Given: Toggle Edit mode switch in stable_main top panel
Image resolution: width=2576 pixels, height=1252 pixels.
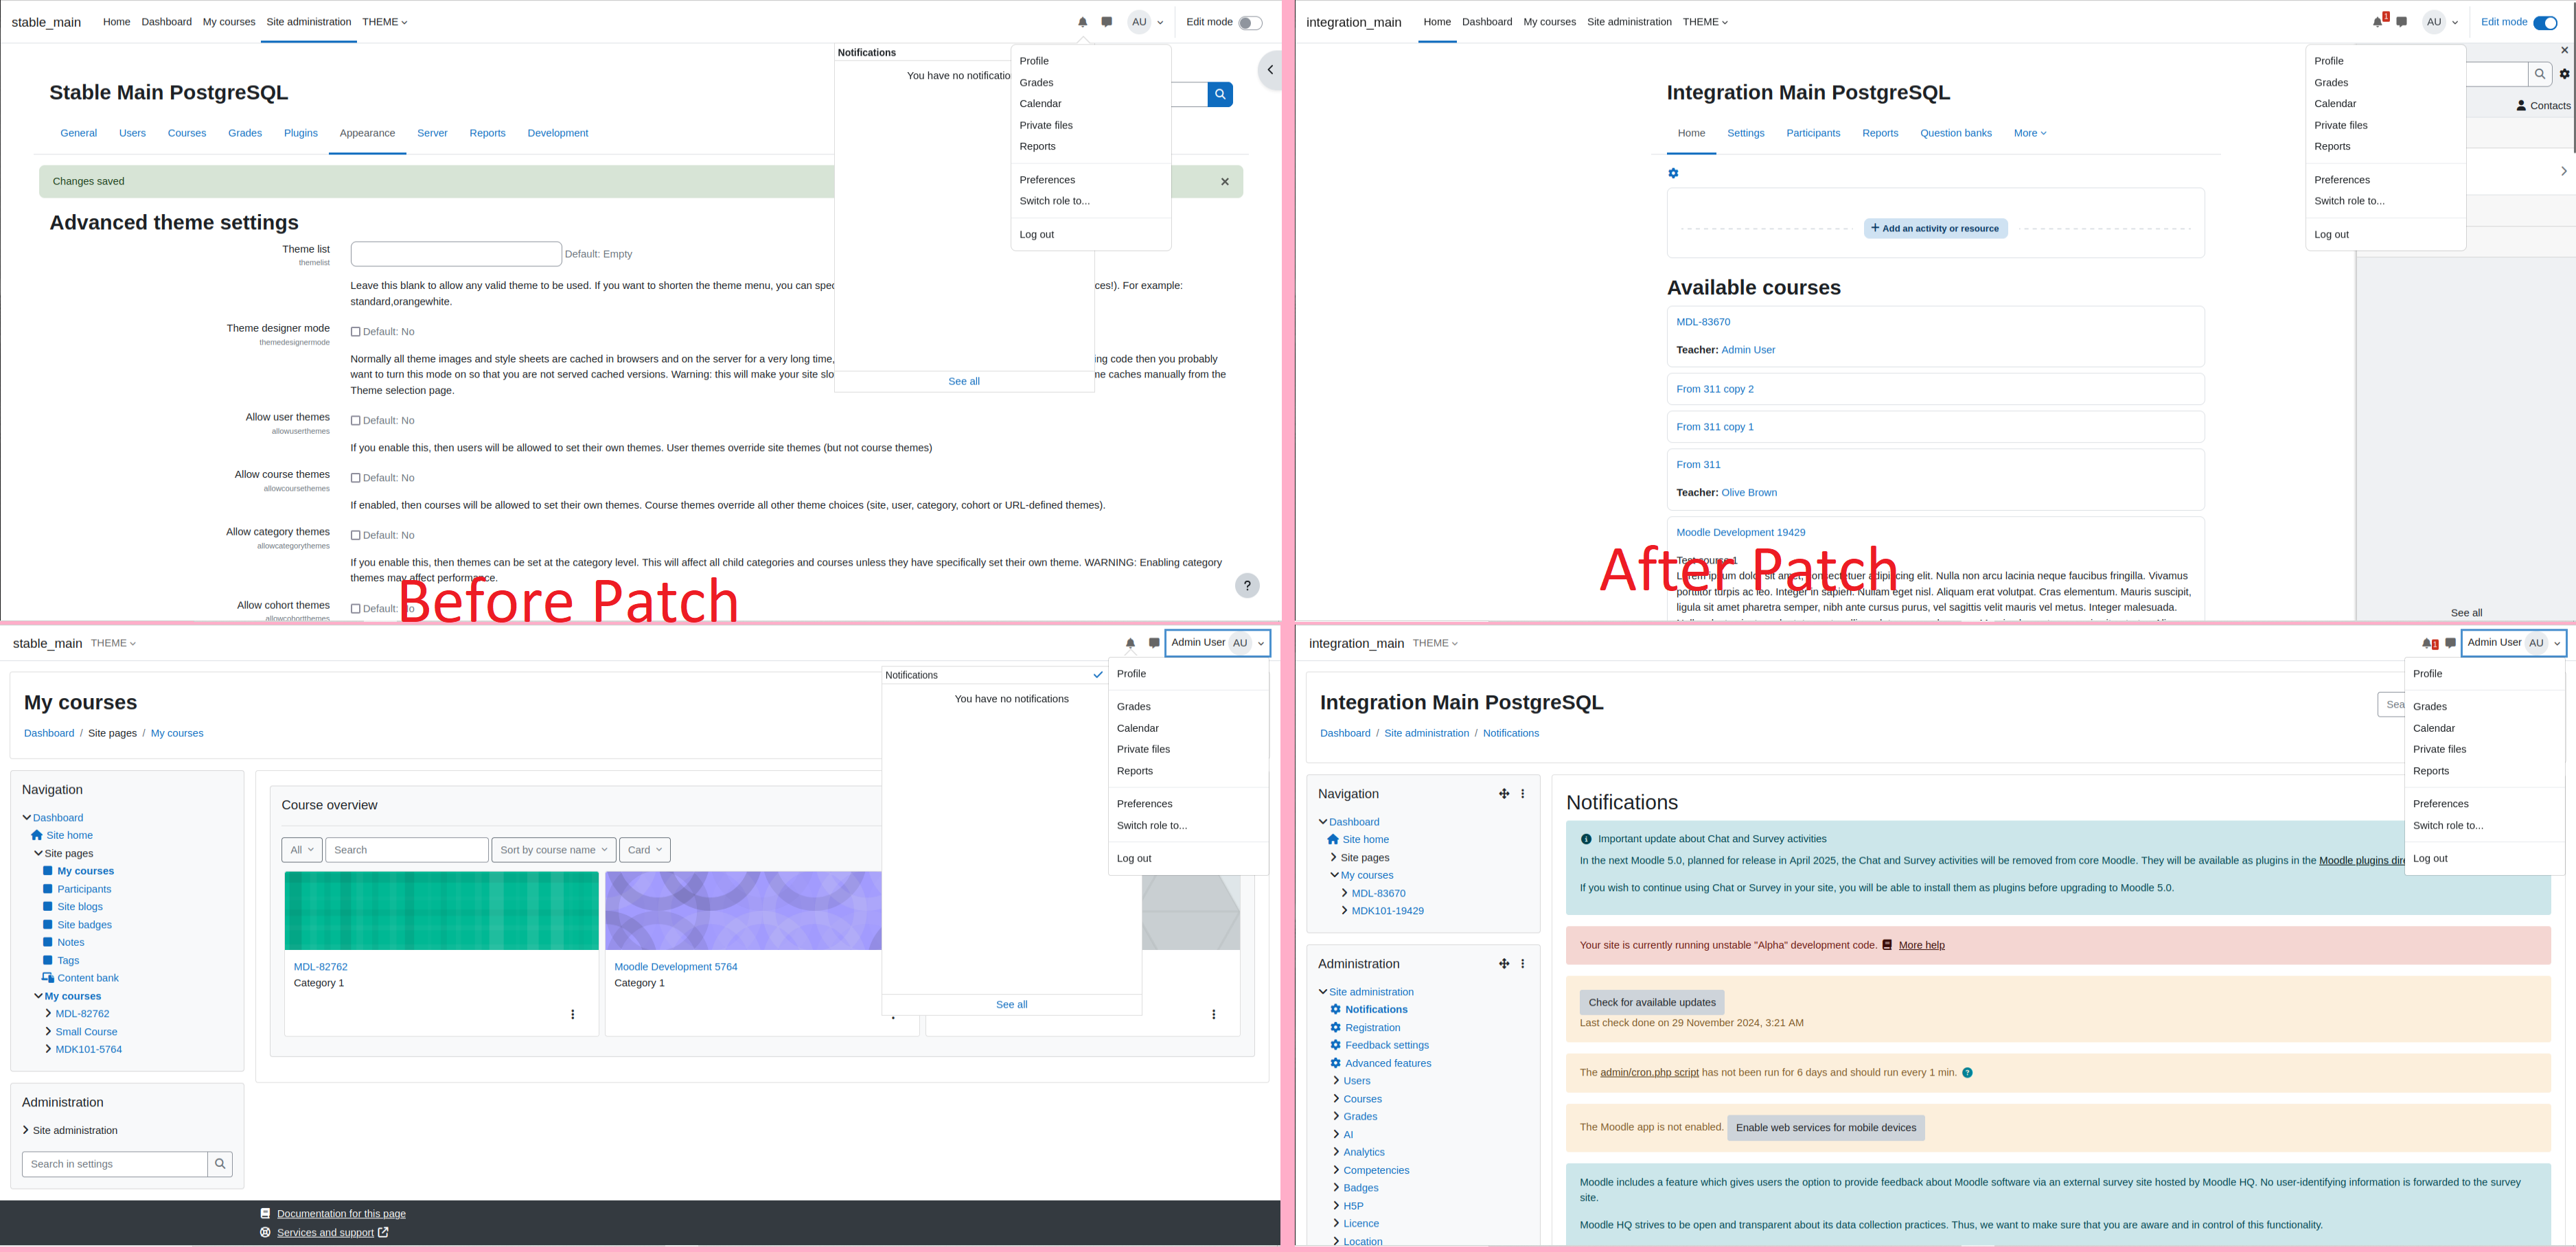Looking at the screenshot, I should point(1250,23).
